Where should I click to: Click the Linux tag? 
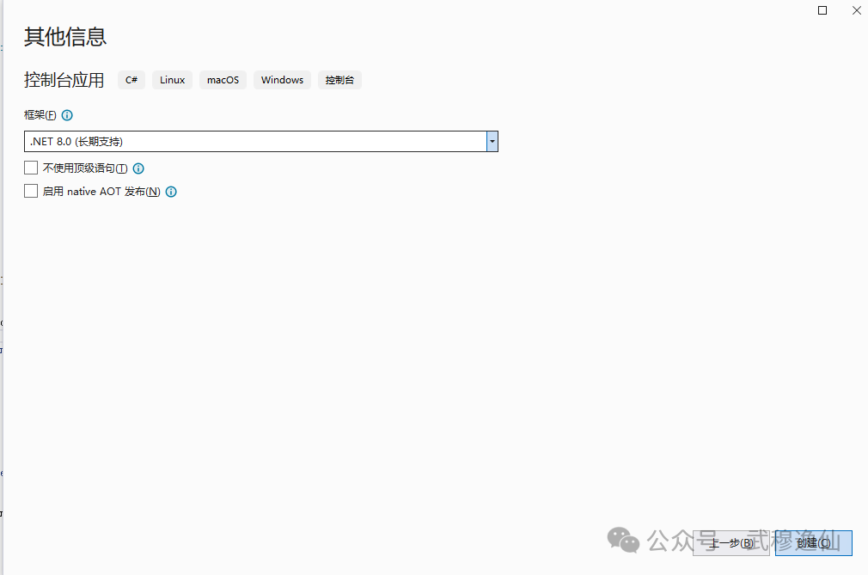(172, 80)
